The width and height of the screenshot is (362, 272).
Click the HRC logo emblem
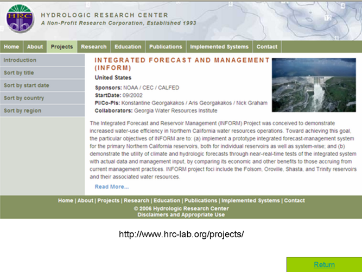20,18
